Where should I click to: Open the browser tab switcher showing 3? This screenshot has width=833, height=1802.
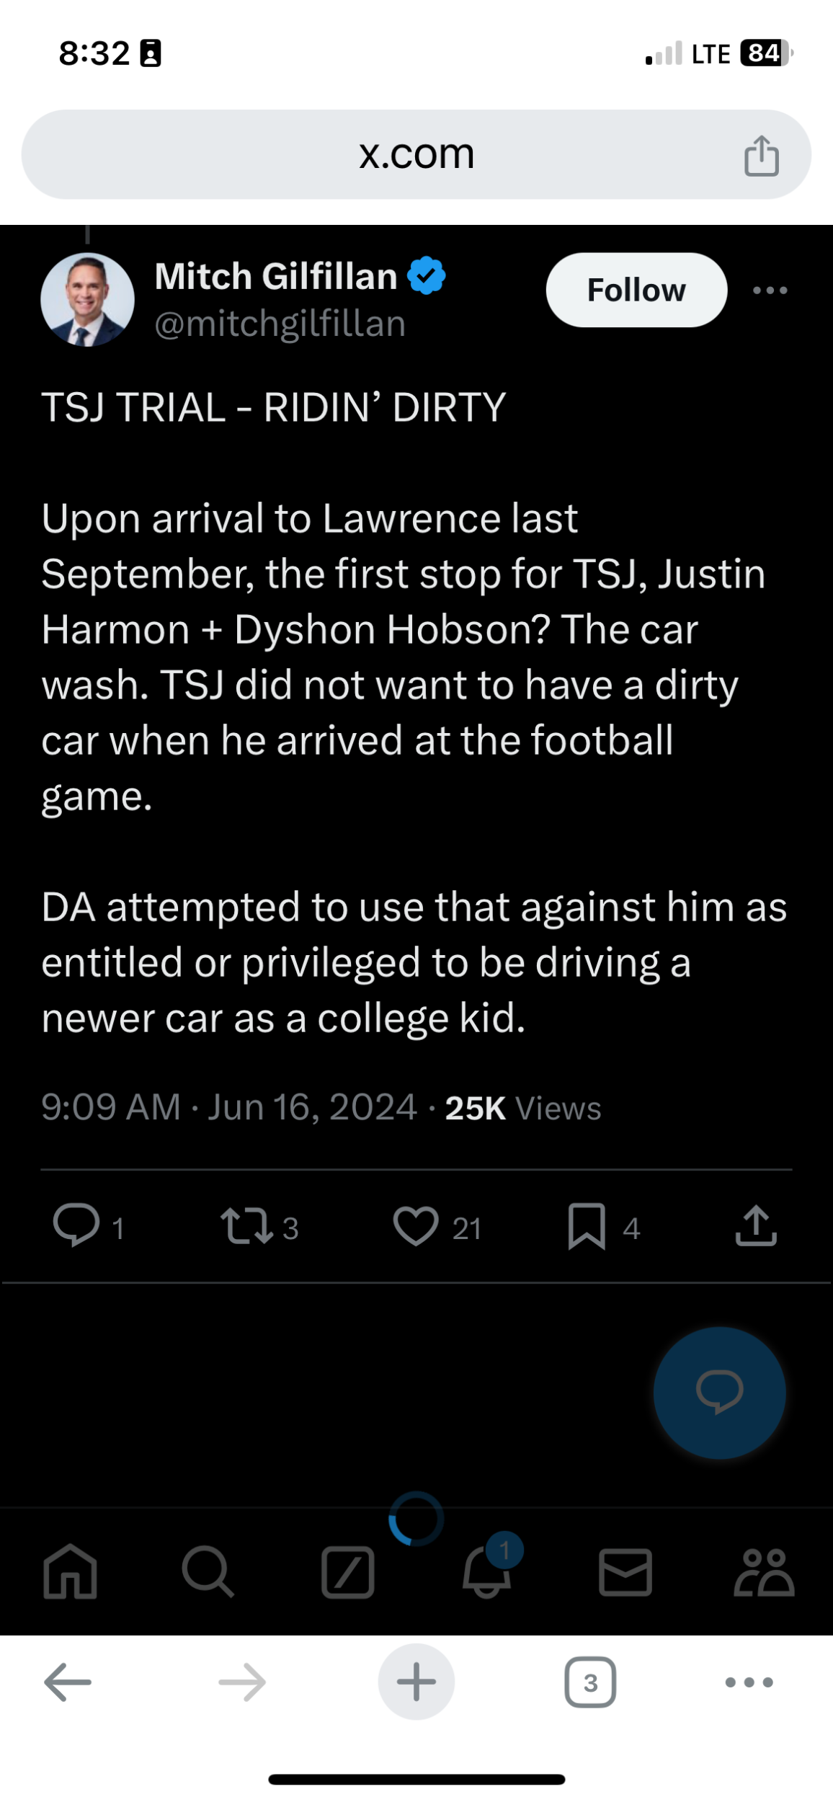coord(590,1682)
